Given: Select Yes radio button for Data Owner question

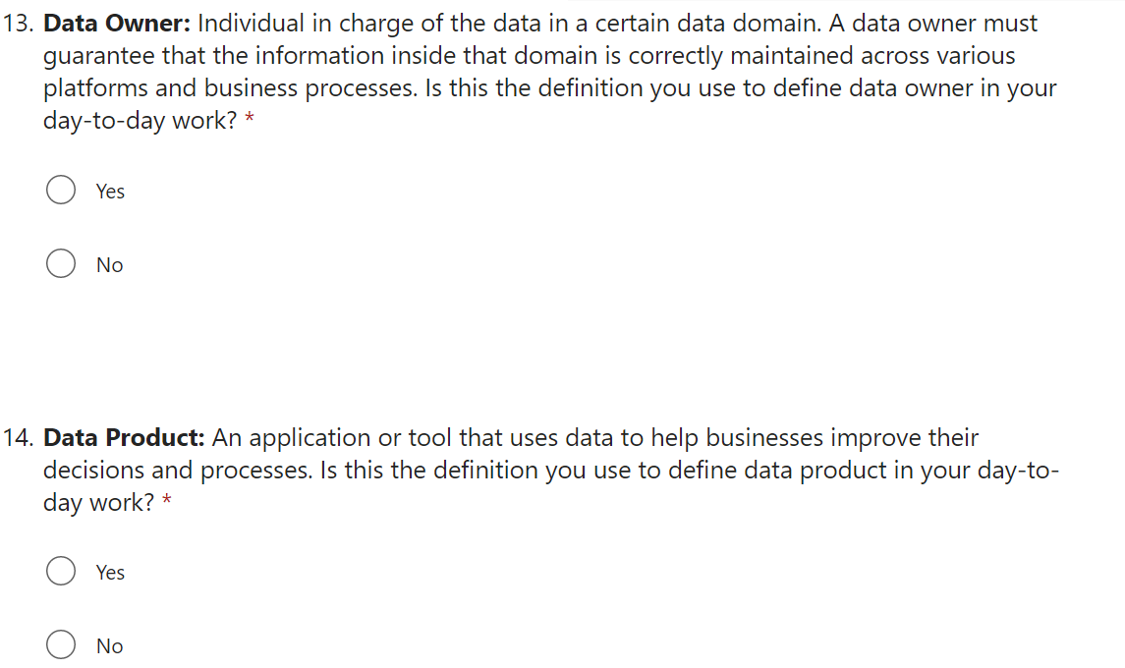Looking at the screenshot, I should tap(61, 191).
